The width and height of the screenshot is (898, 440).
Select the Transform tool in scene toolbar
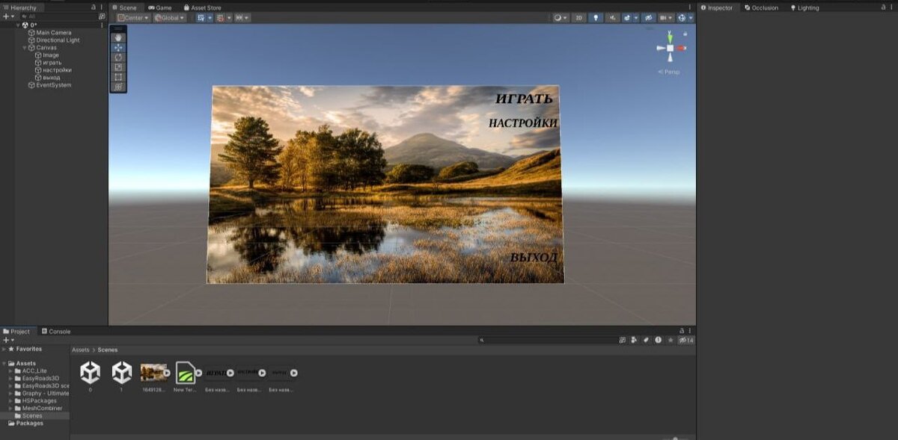click(118, 87)
